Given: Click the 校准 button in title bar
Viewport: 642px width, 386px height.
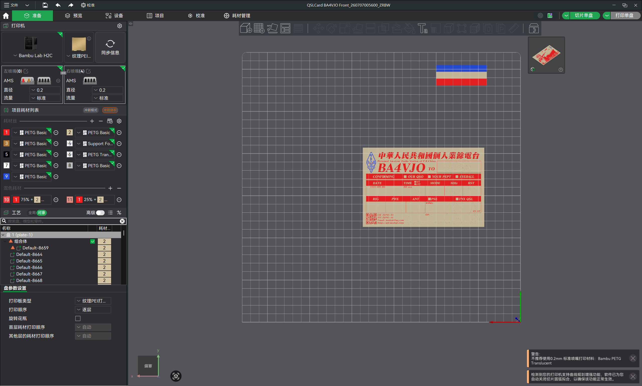Looking at the screenshot, I should 88,5.
